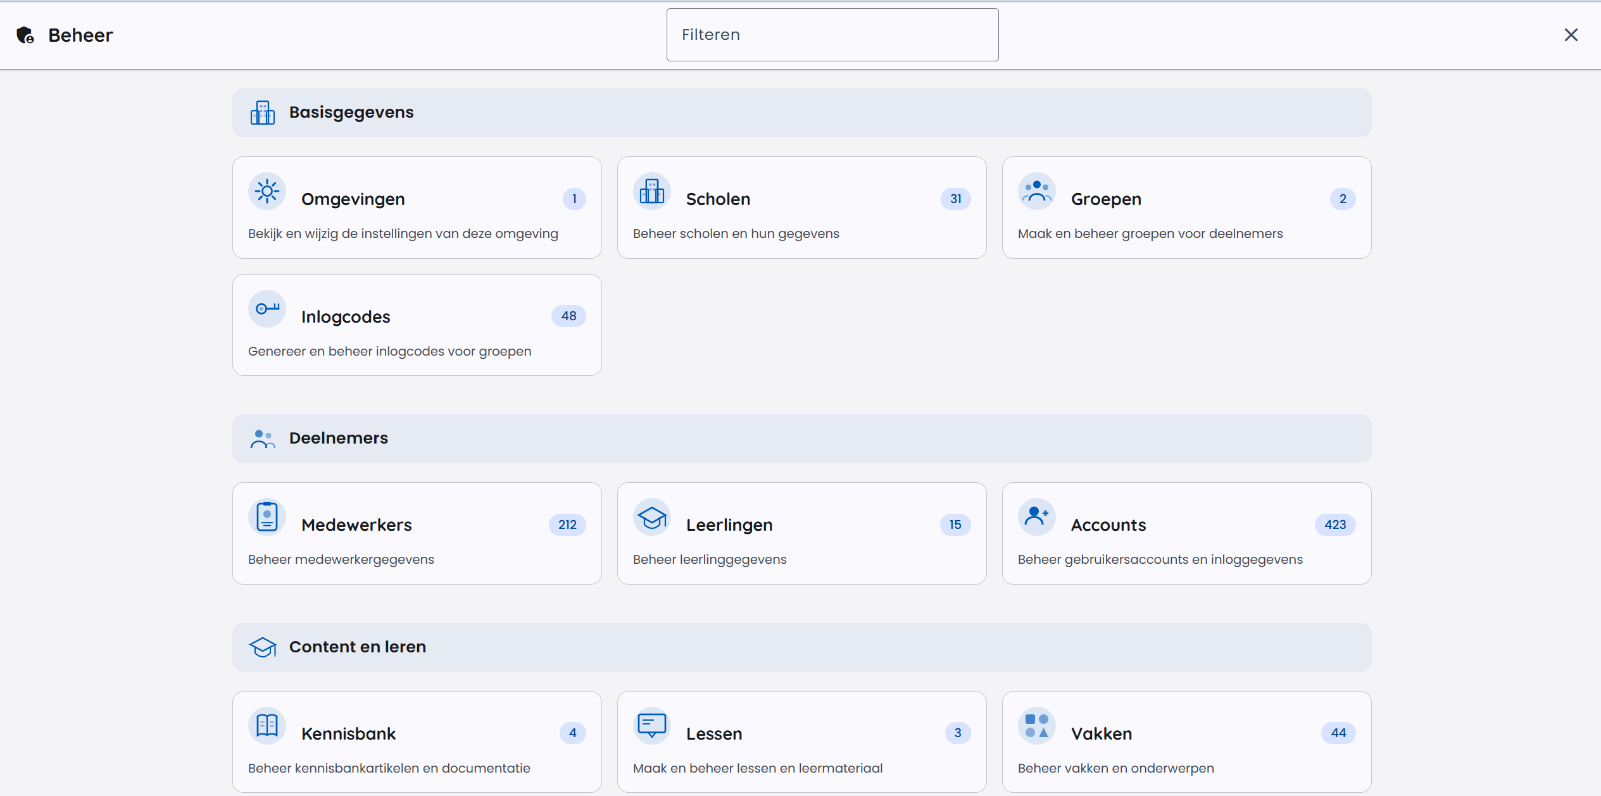Select the person-plus icon on the Accounts card
1601x796 pixels.
tap(1036, 516)
